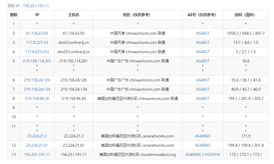Click the 219.158.96.30 IP link in hop 8
Viewport: 274px width, 164px height.
(37, 98)
